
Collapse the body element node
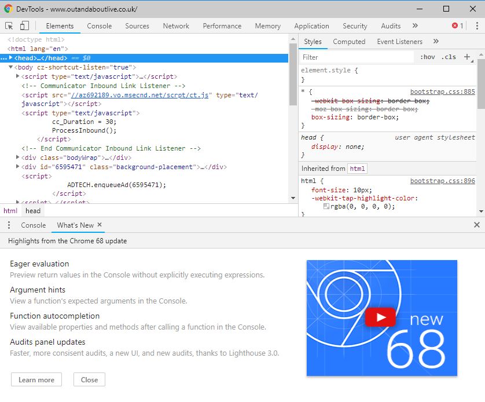pyautogui.click(x=11, y=67)
